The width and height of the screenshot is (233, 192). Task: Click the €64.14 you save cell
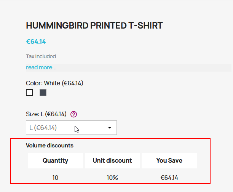click(x=169, y=178)
